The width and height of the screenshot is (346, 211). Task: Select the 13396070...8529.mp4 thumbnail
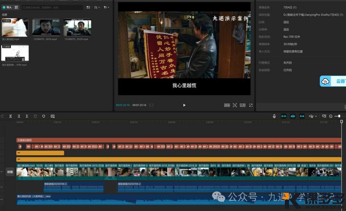tap(77, 28)
